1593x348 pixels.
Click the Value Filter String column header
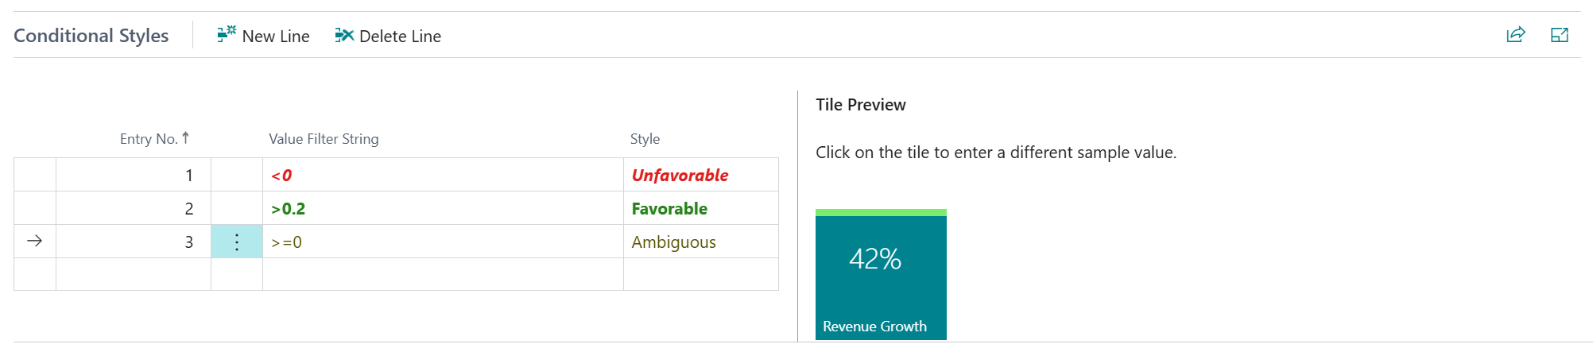[x=324, y=139]
